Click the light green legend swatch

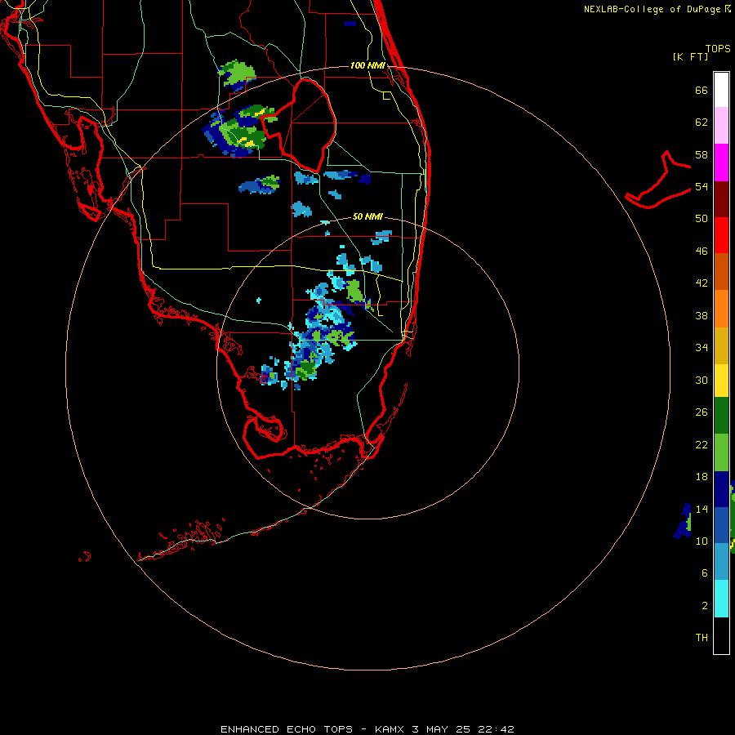point(721,452)
